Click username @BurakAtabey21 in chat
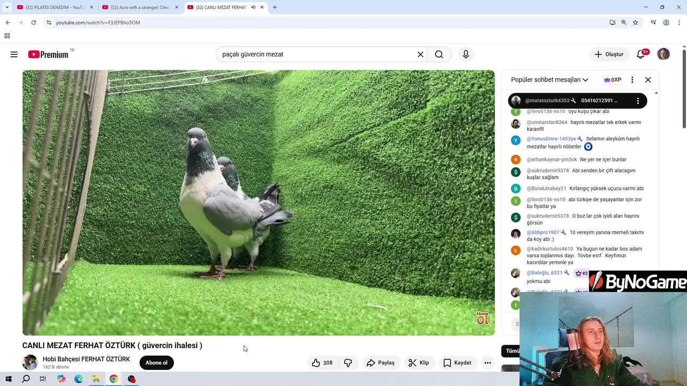The image size is (687, 386). point(546,189)
